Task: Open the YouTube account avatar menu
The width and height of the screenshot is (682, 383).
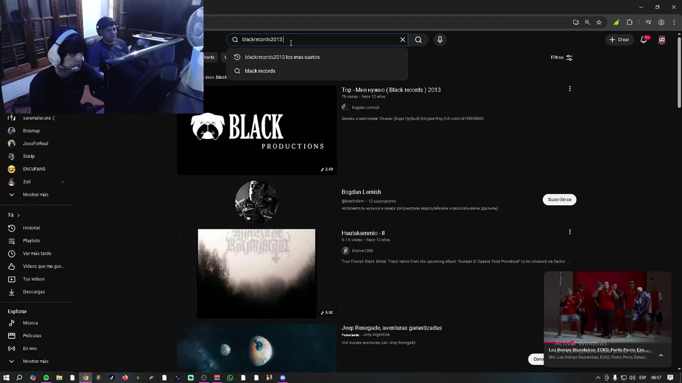Action: click(x=662, y=39)
